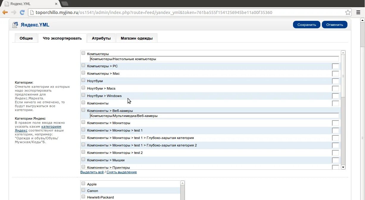Click Yandex field for Компьютеры > Mac
The image size is (365, 200).
click(x=336, y=74)
